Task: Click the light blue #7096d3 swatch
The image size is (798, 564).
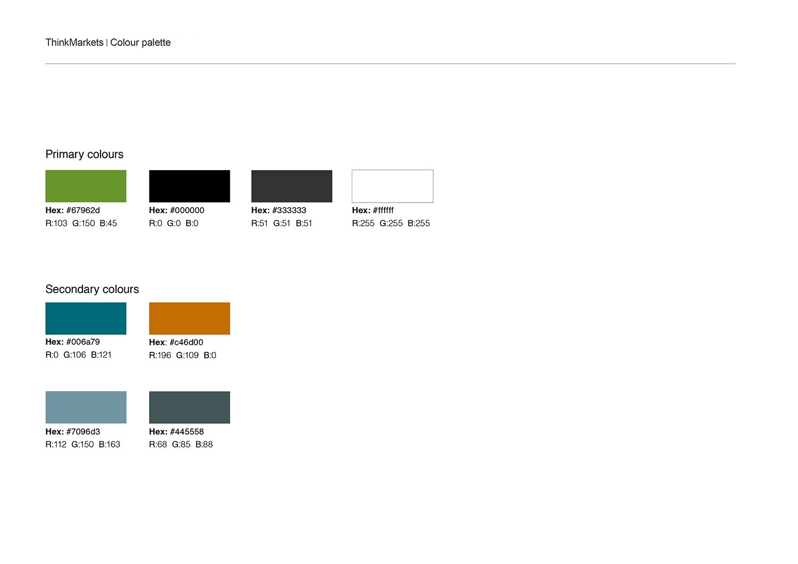Action: click(86, 407)
